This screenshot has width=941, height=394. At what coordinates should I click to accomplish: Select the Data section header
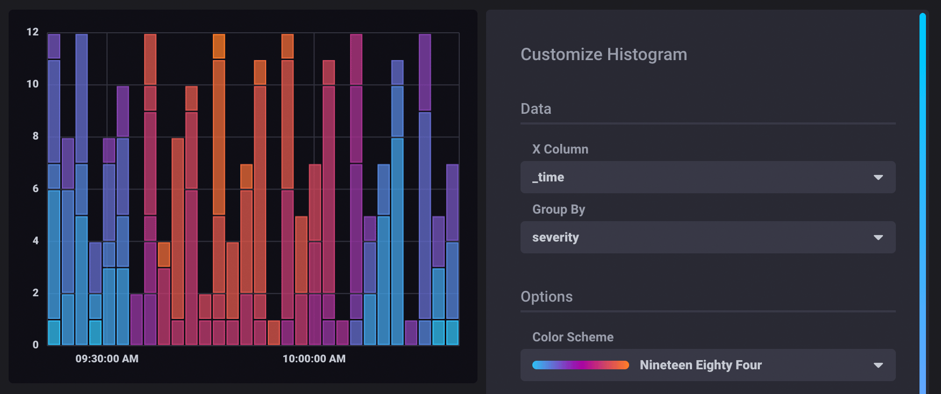point(536,109)
